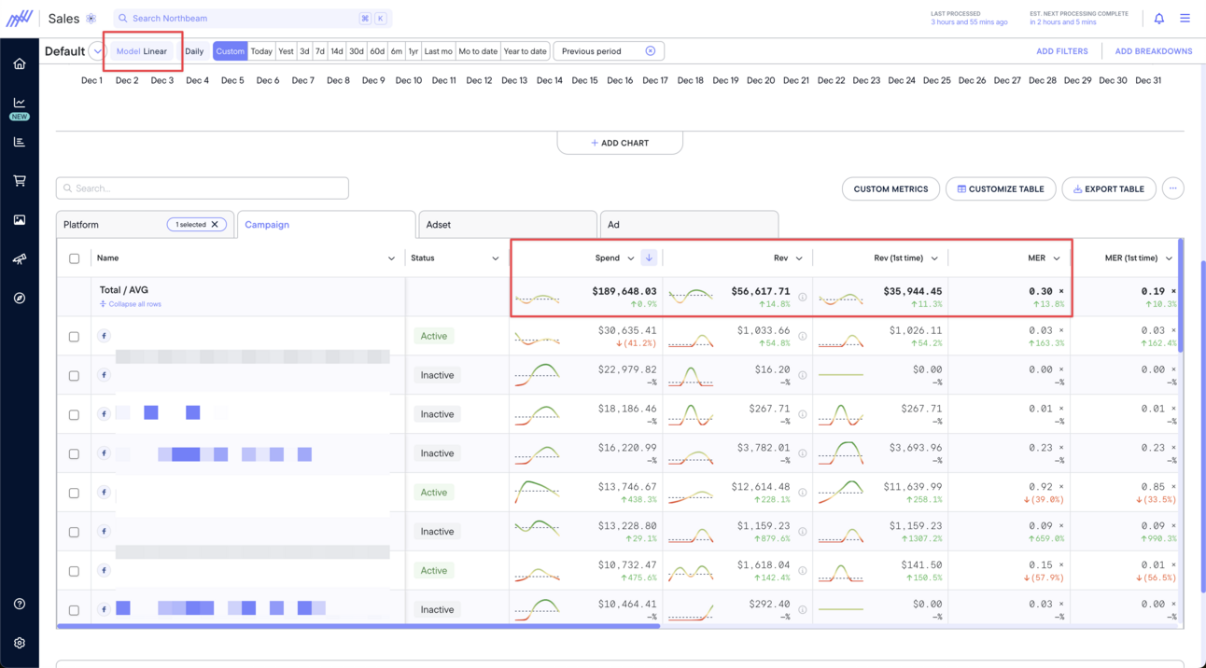Check the row with spend $10,732.47
Image resolution: width=1206 pixels, height=668 pixels.
(74, 572)
